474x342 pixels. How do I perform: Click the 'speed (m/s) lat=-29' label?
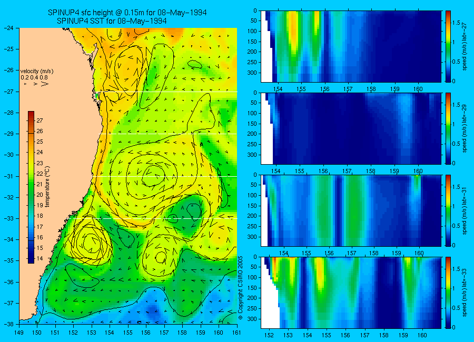click(465, 128)
